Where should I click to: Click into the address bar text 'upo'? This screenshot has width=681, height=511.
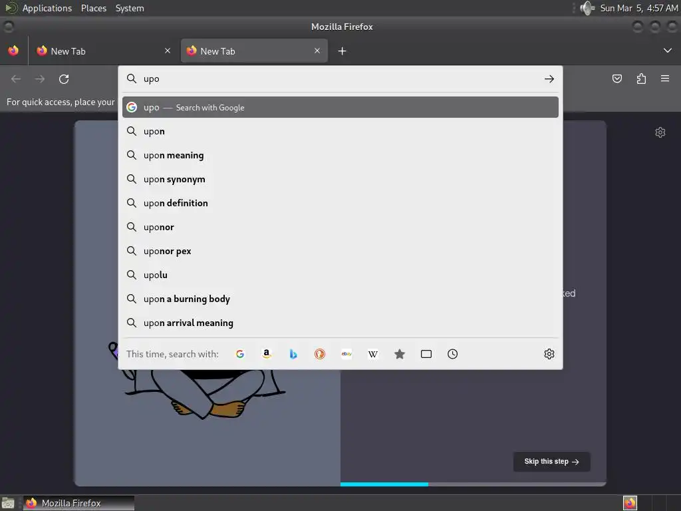(152, 79)
